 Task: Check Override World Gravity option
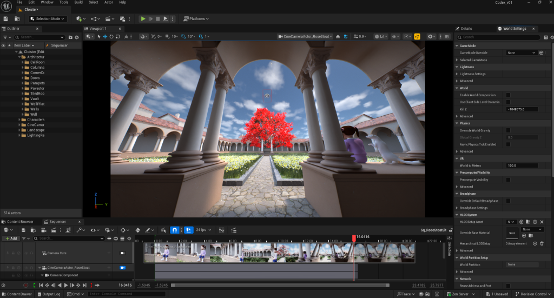pos(508,130)
